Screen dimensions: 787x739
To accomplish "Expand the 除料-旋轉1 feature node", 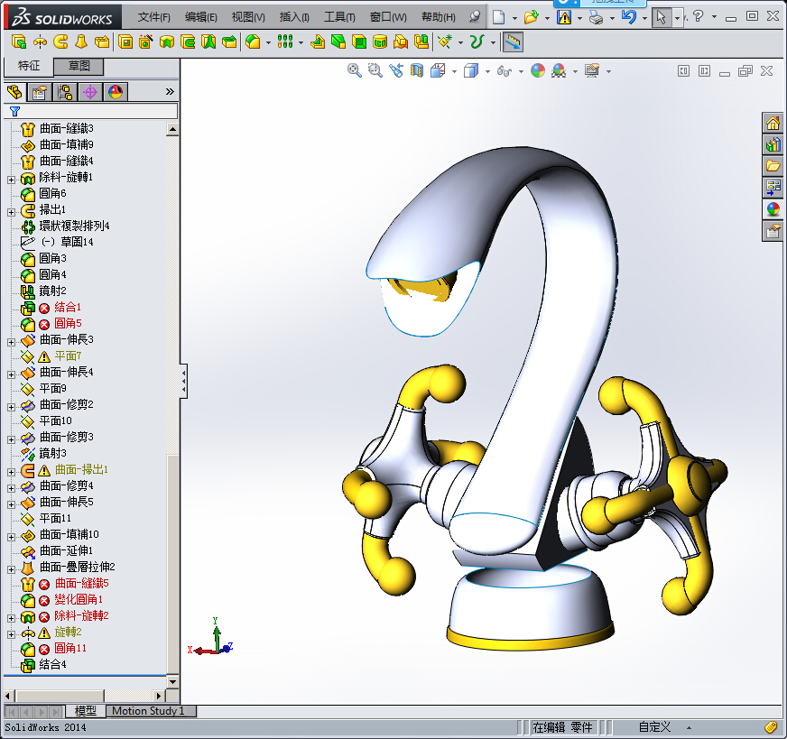I will 11,178.
